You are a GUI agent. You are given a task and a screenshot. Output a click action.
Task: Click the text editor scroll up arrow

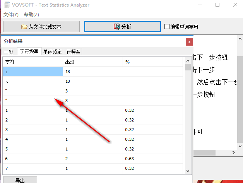click(240, 39)
